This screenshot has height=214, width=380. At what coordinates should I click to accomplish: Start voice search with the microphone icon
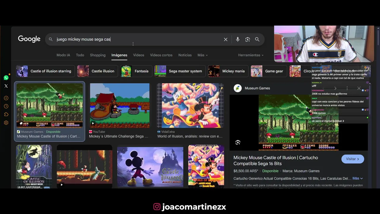click(237, 39)
